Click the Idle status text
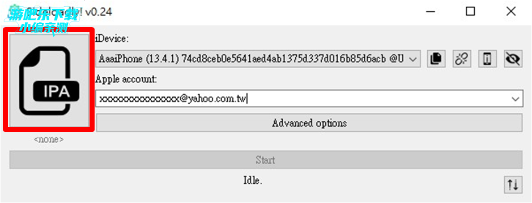 (253, 180)
